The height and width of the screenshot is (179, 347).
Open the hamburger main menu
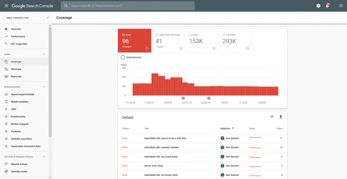click(x=6, y=6)
